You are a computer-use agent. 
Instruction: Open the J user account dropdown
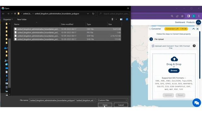click(x=199, y=22)
